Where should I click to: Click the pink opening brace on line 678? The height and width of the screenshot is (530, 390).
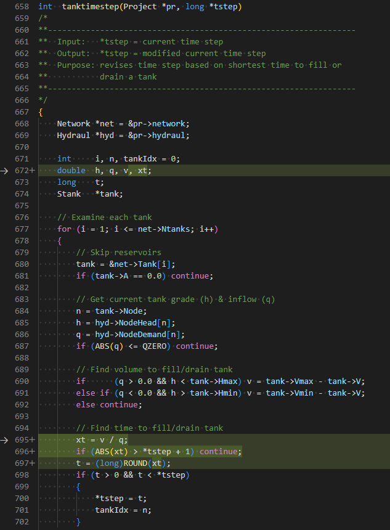click(x=60, y=241)
